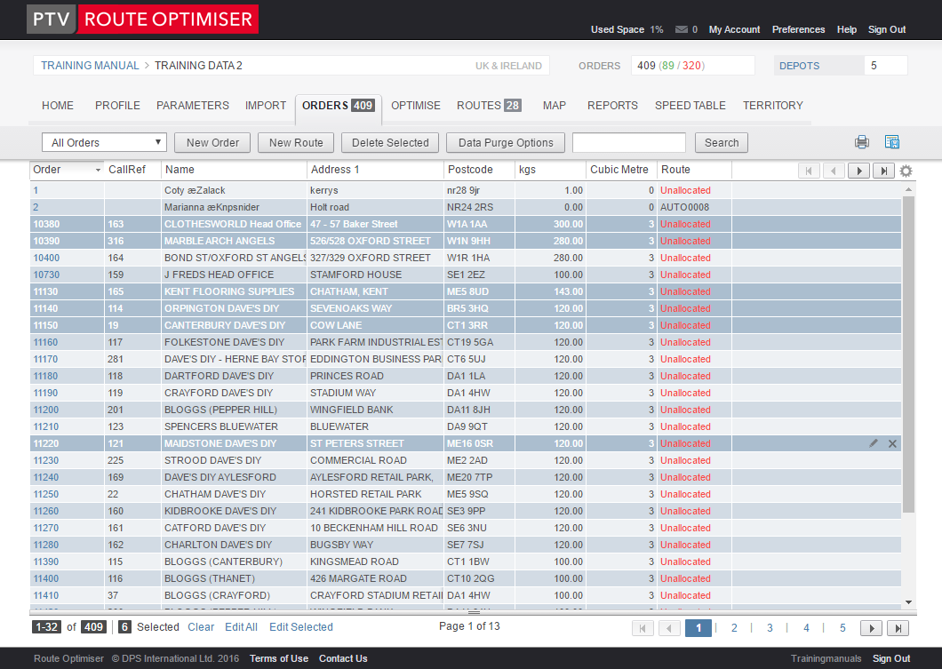Go to the TERRITORY tab
The image size is (942, 669).
click(x=772, y=106)
